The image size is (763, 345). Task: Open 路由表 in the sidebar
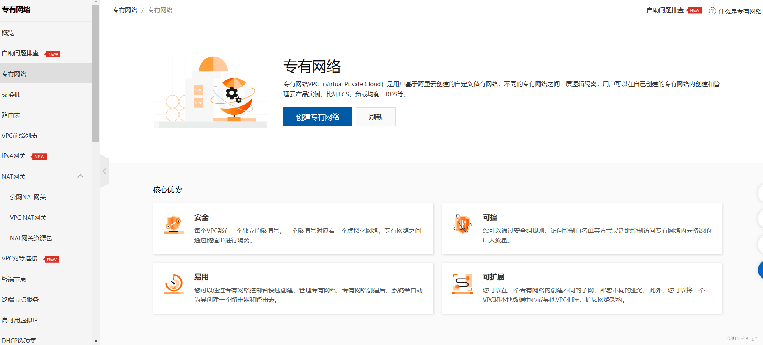[x=11, y=115]
